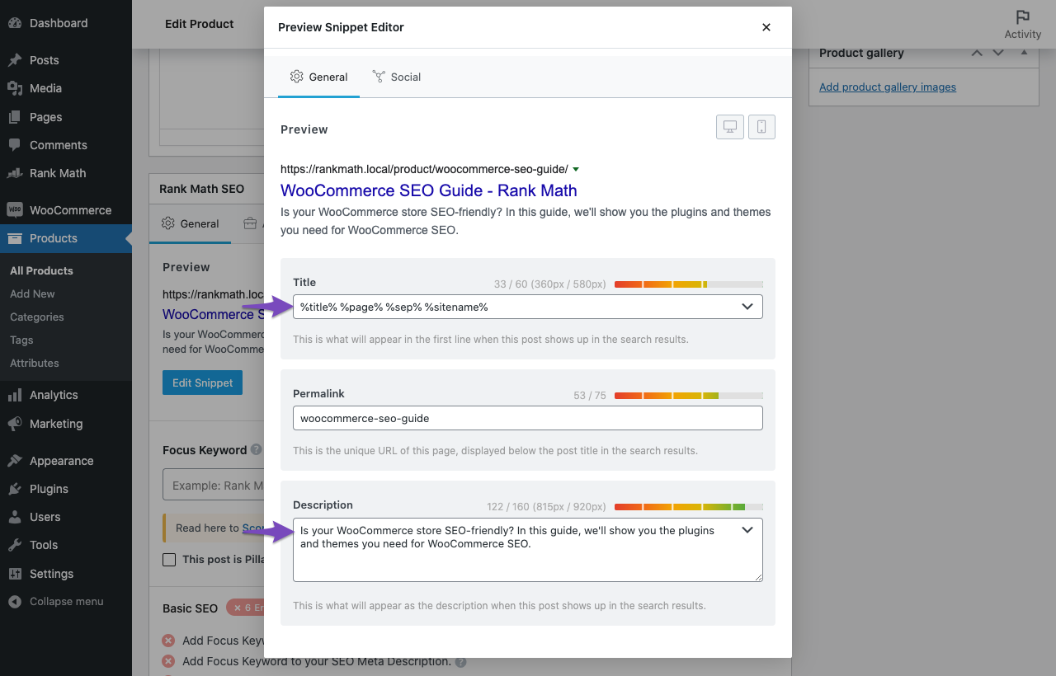
Task: Switch snippet preview to desktop view
Action: (729, 126)
